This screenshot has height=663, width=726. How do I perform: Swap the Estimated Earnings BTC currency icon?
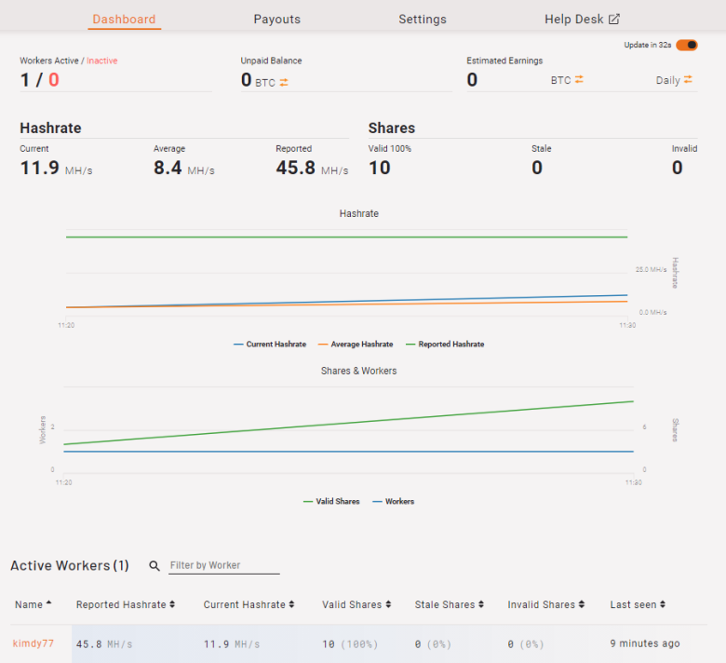[579, 80]
